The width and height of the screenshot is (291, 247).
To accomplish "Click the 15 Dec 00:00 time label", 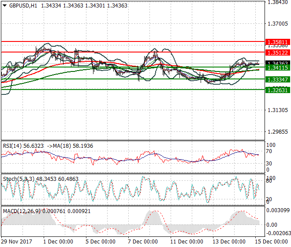I will pos(271,242).
